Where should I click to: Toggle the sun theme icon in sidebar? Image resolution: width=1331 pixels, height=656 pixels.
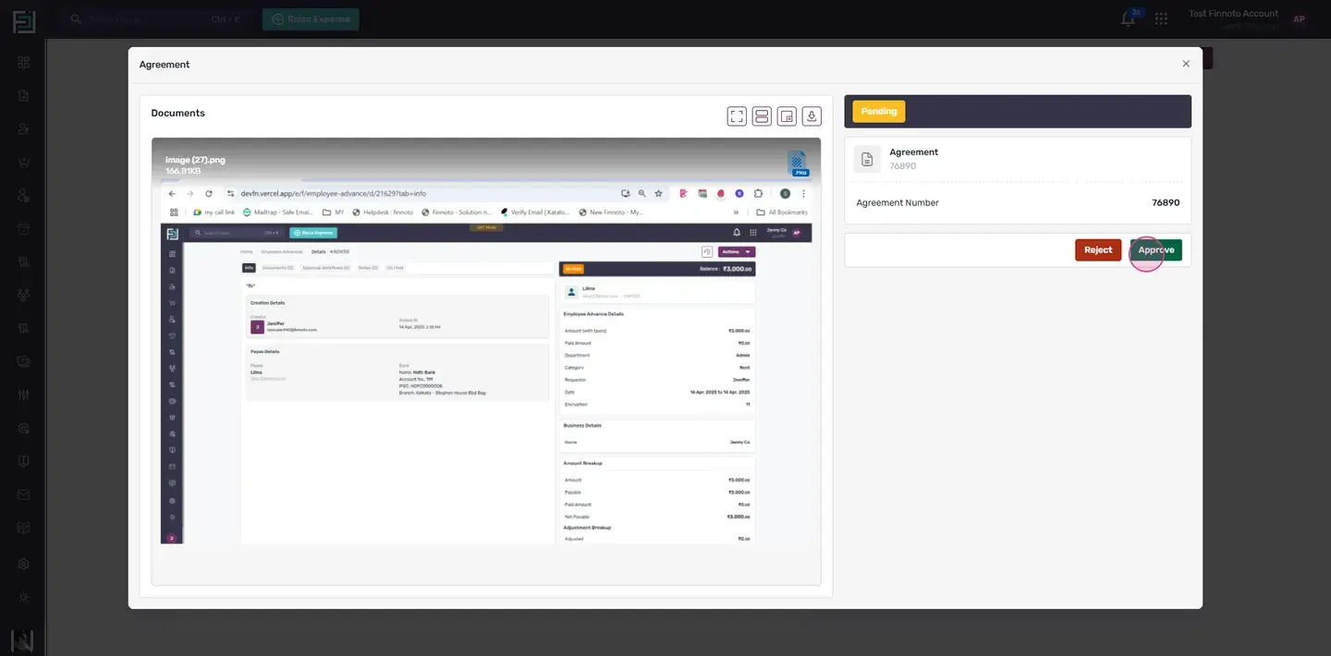tap(24, 597)
